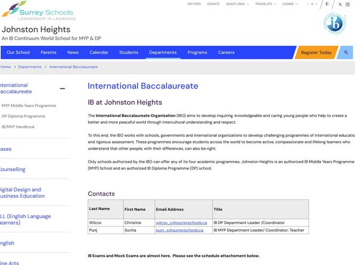355x265 pixels.
Task: Open the Parents menu
Action: [48, 52]
